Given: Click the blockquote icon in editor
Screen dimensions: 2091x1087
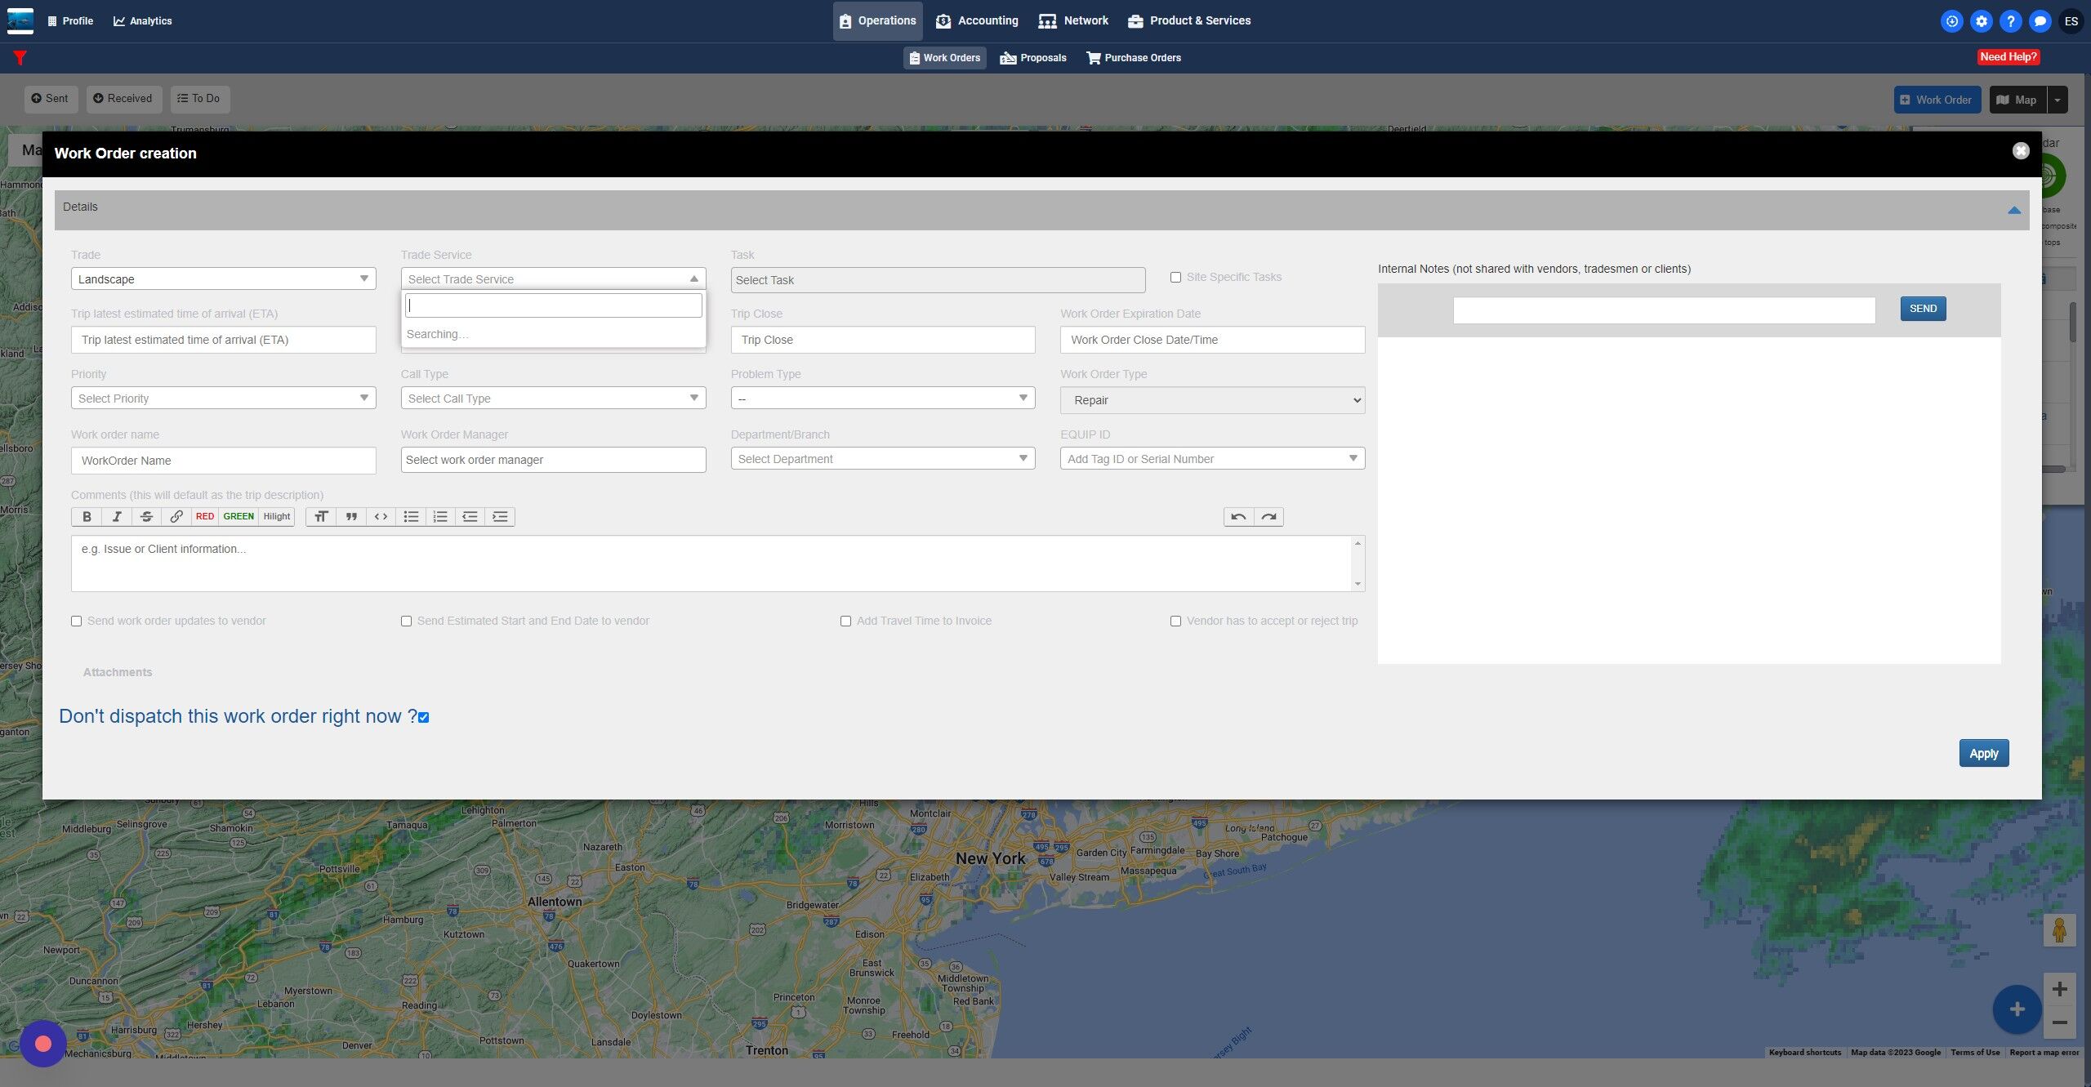Looking at the screenshot, I should (351, 516).
